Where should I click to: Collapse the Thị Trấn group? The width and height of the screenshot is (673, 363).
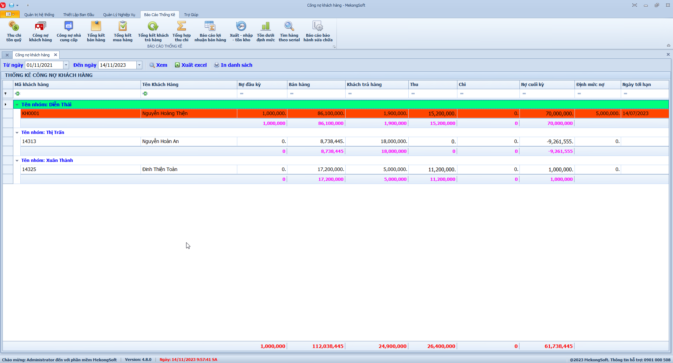coord(17,133)
